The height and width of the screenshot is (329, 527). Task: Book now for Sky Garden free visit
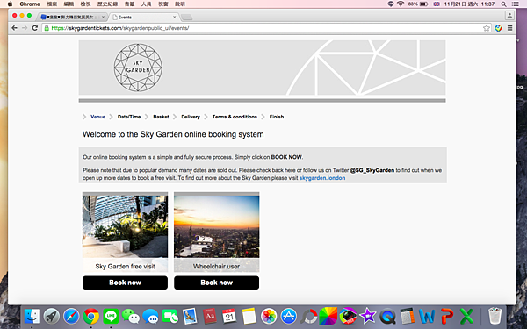click(125, 283)
